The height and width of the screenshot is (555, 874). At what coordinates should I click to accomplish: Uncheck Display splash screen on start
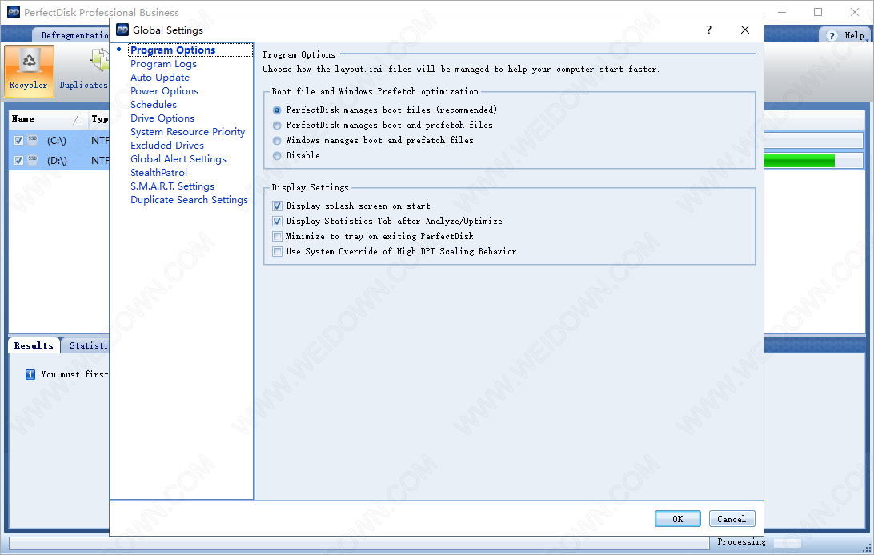point(277,206)
